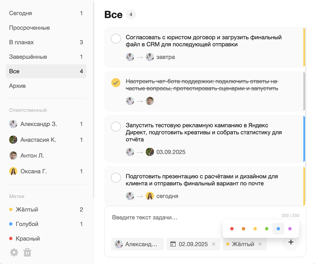Open the assignee selector showing Александ…
This screenshot has width=315, height=264.
137,244
